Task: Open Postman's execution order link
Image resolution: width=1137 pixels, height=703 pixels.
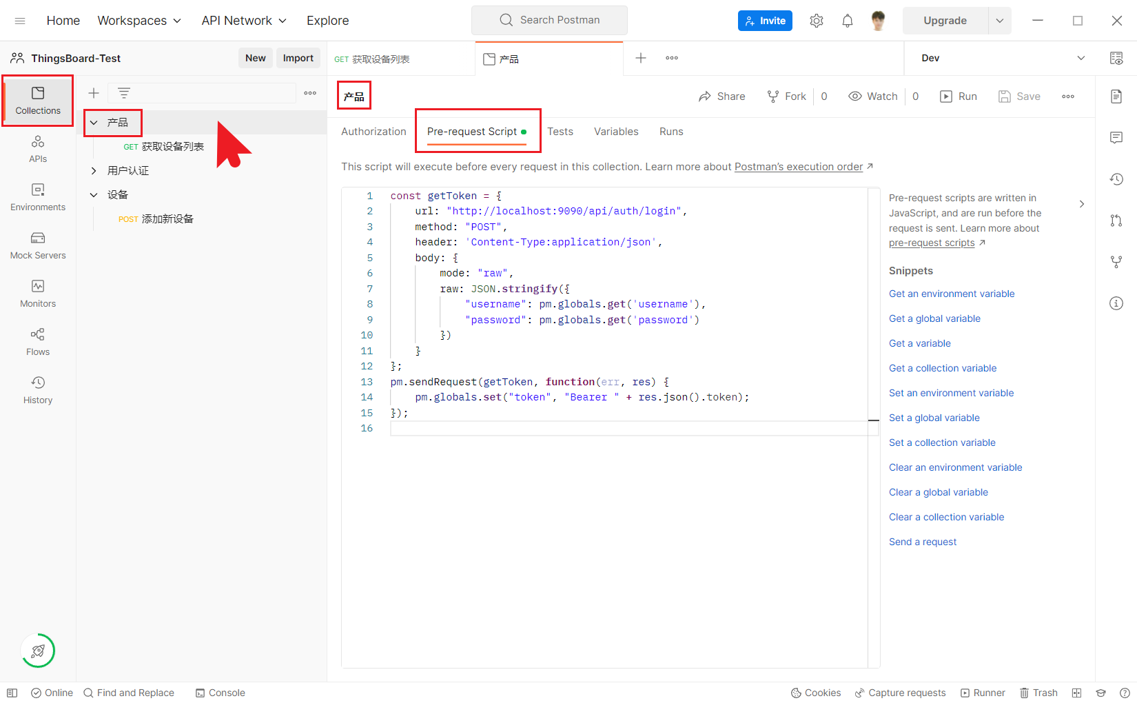Action: pos(799,167)
